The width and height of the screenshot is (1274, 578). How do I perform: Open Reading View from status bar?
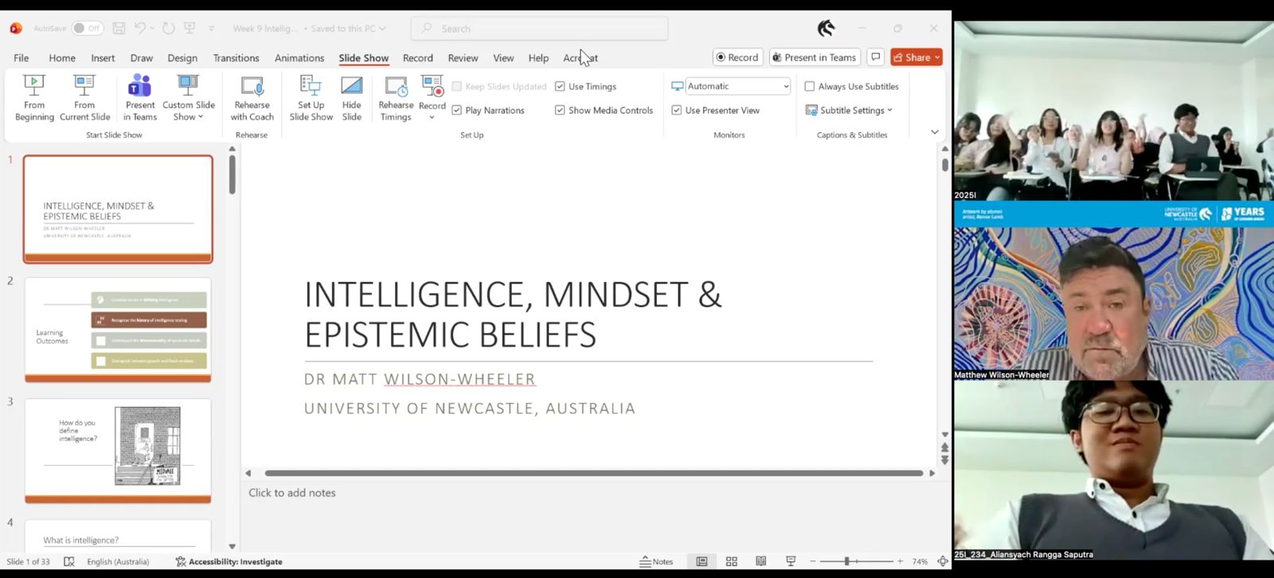[760, 561]
